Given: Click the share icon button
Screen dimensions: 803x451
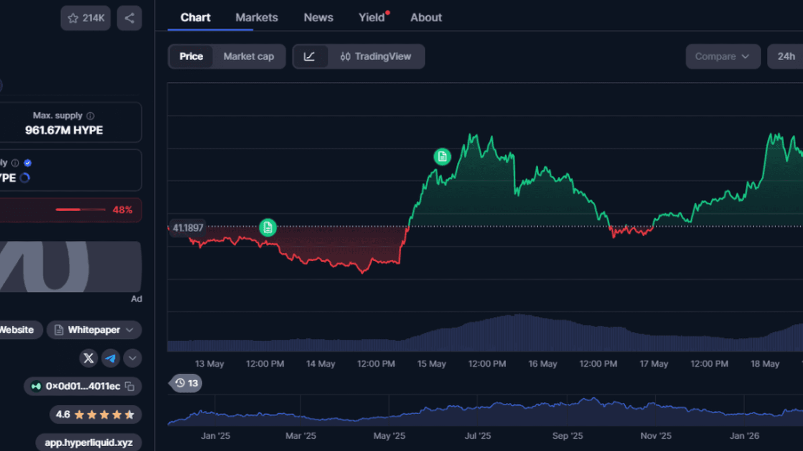Looking at the screenshot, I should point(129,18).
